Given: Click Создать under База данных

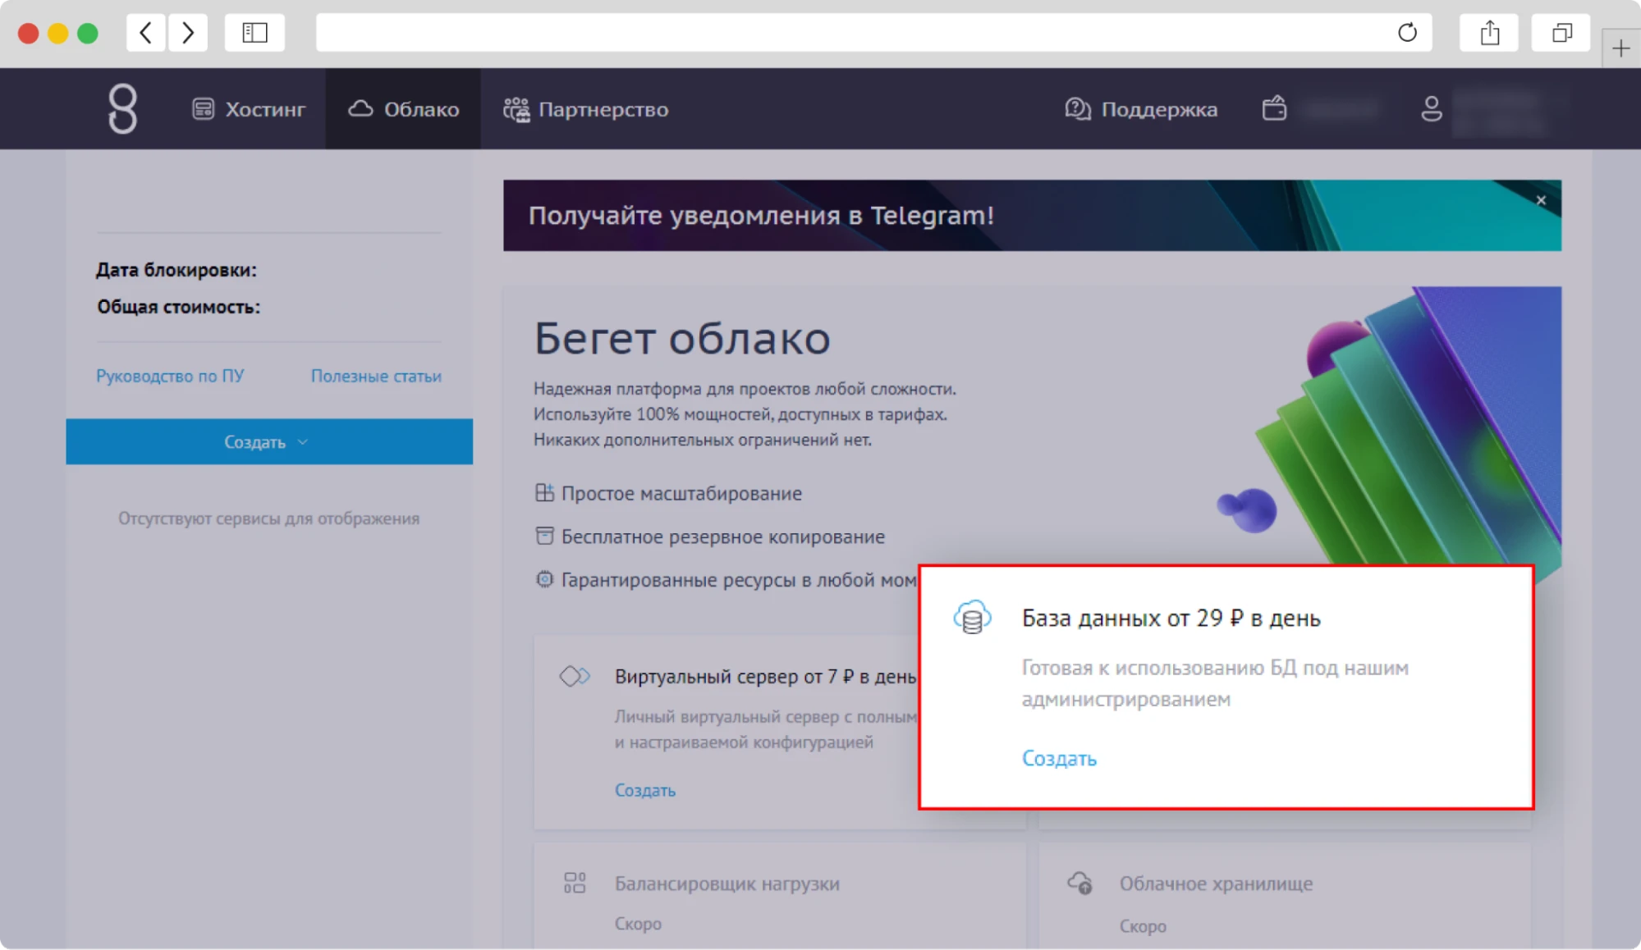Looking at the screenshot, I should click(1058, 758).
